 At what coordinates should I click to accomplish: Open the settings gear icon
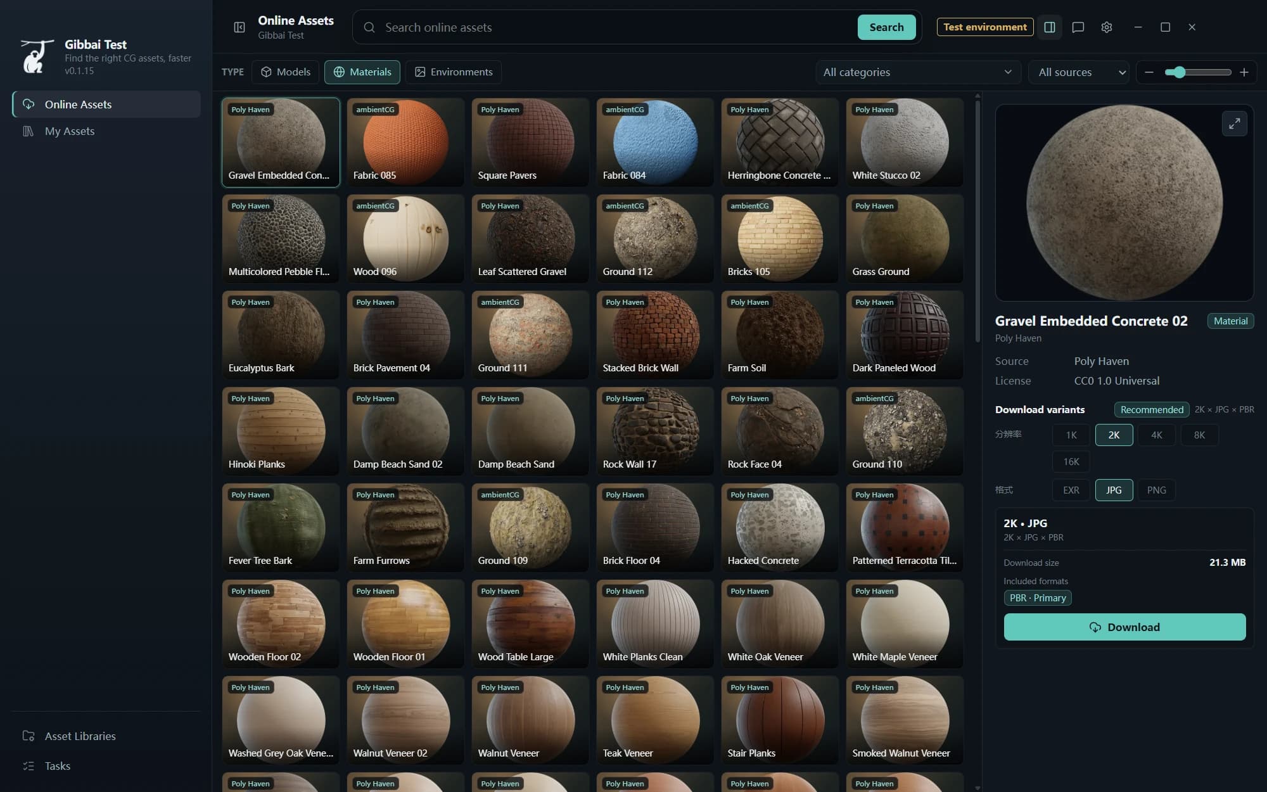pos(1107,27)
